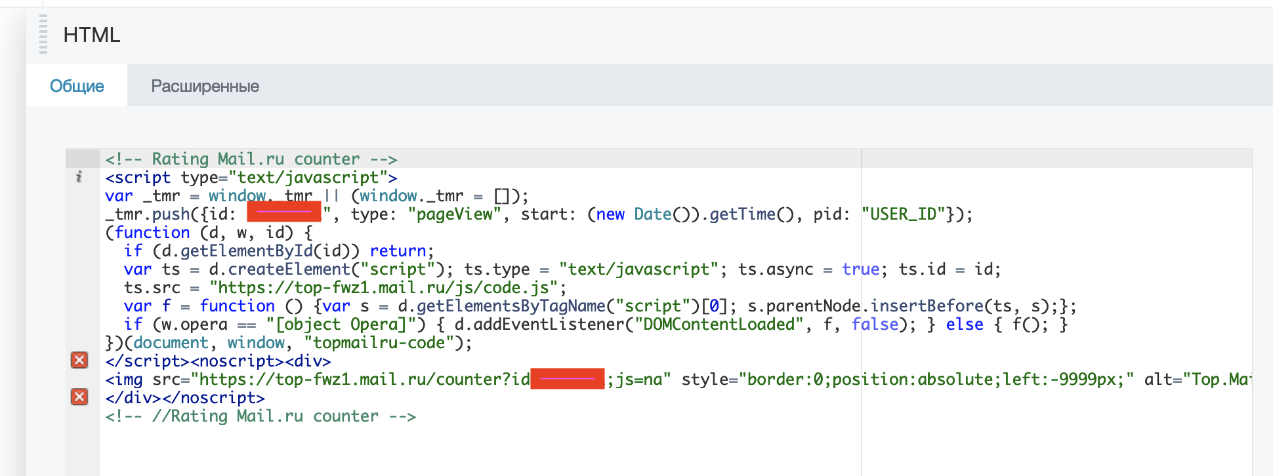
Task: Click "text/javascript" in the opening script tag
Action: click(308, 178)
